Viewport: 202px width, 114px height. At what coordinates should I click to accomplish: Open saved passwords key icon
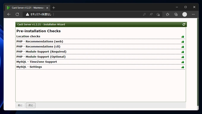point(144,15)
